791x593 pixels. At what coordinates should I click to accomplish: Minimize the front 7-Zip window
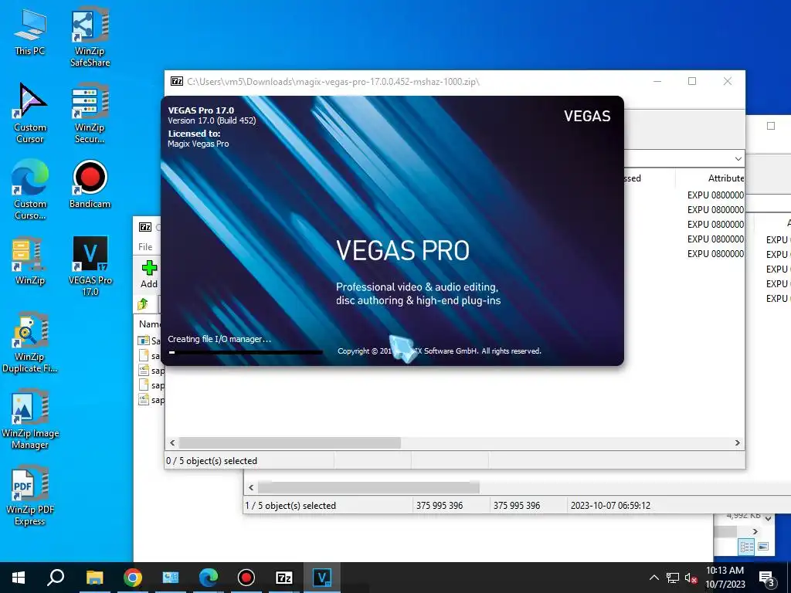[x=657, y=81]
